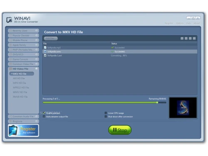
Task: Select the Softpedia.wmv file name
Action: click(x=54, y=52)
